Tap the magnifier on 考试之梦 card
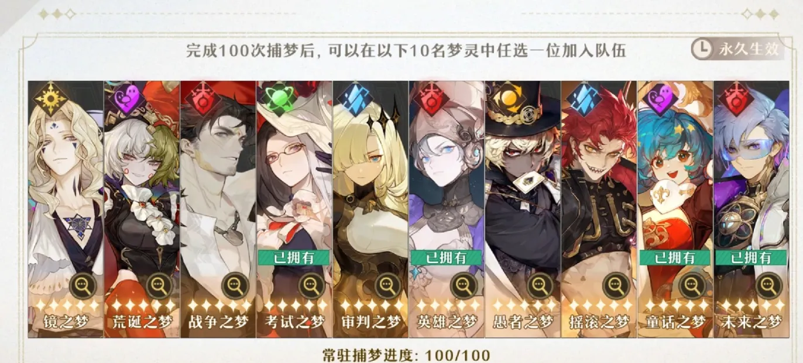The width and height of the screenshot is (803, 363). pos(311,286)
